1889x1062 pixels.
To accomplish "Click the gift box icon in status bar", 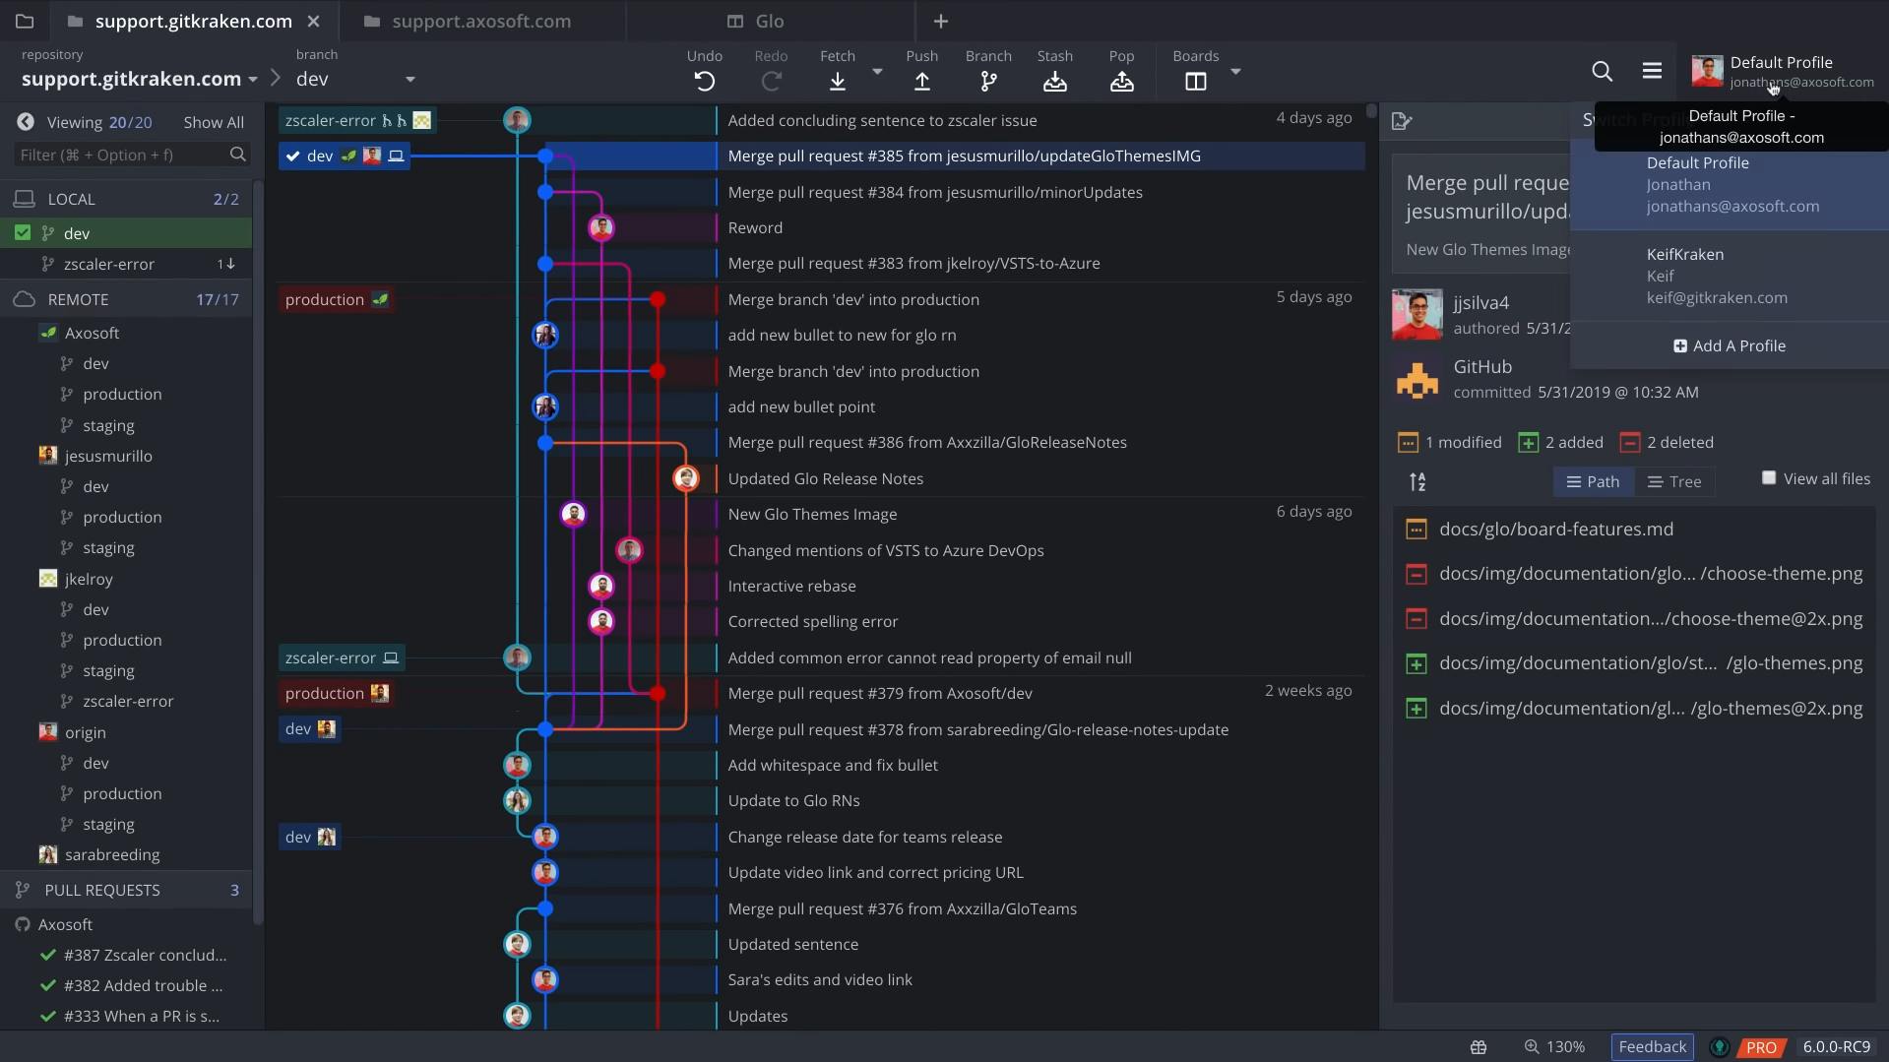I will click(x=1479, y=1047).
